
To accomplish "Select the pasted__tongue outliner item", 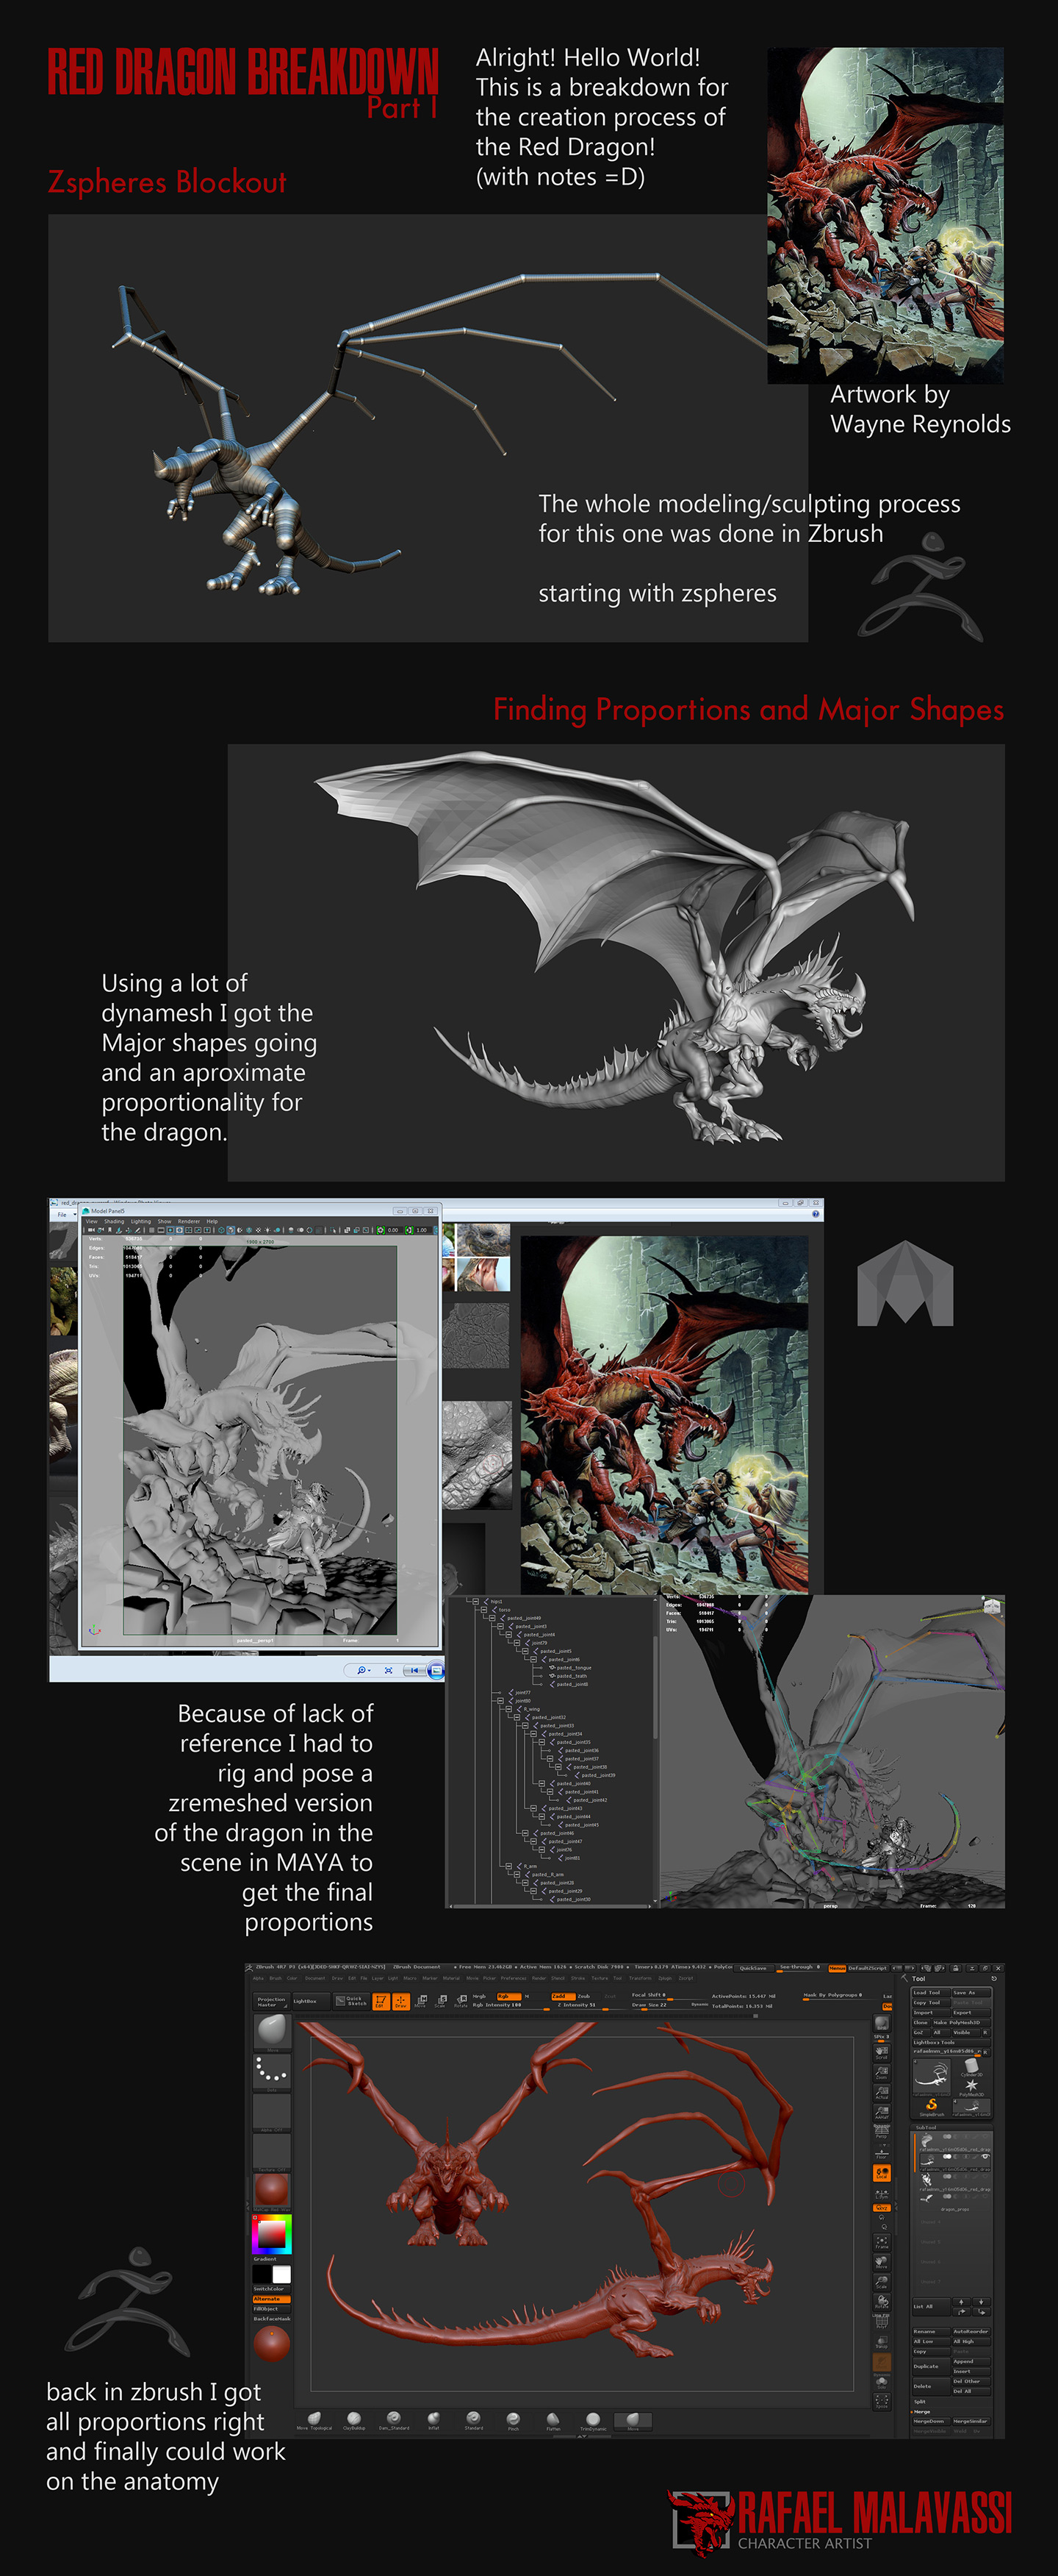I will click(574, 1667).
